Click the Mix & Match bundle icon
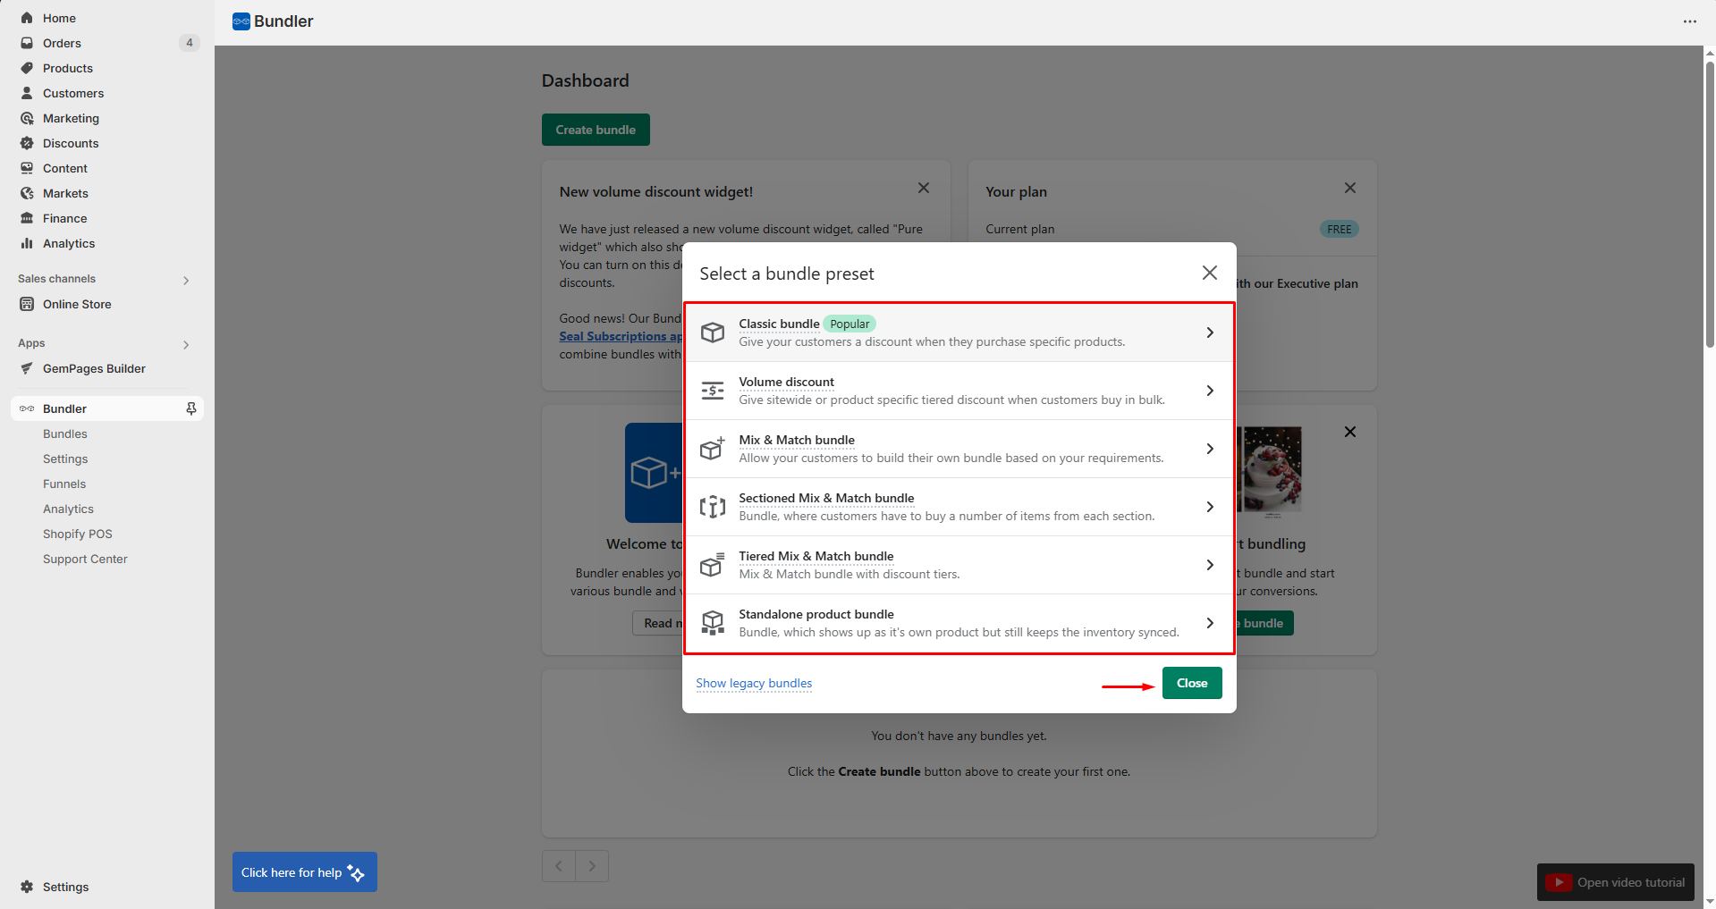The height and width of the screenshot is (909, 1716). pos(712,449)
